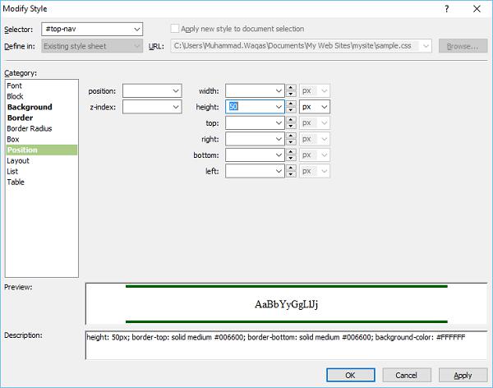Select Font category

coord(15,85)
